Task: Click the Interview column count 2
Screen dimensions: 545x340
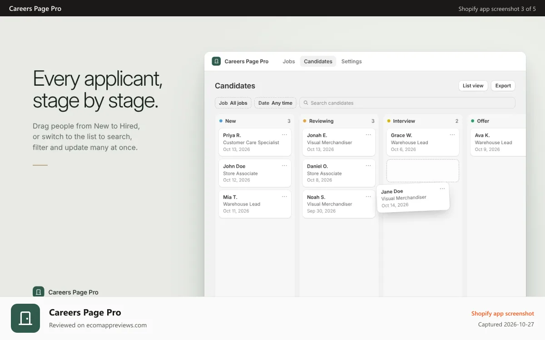Action: point(457,121)
